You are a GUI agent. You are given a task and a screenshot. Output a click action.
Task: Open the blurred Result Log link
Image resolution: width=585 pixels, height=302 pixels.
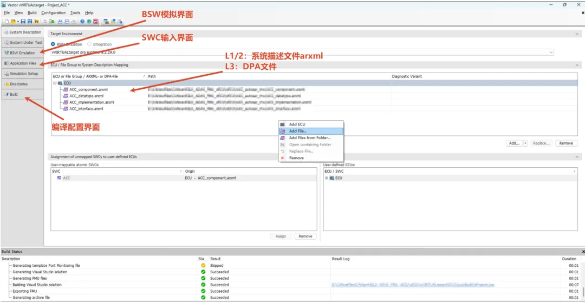click(413, 285)
